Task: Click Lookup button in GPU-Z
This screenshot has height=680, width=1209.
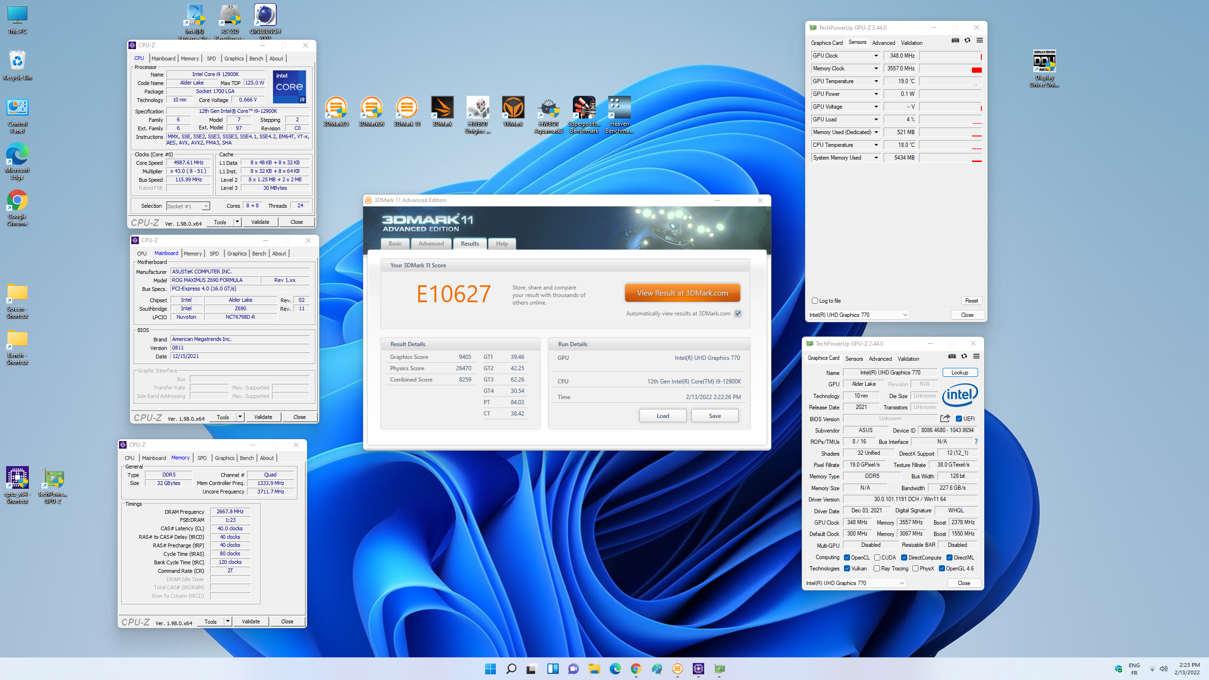Action: [x=960, y=373]
